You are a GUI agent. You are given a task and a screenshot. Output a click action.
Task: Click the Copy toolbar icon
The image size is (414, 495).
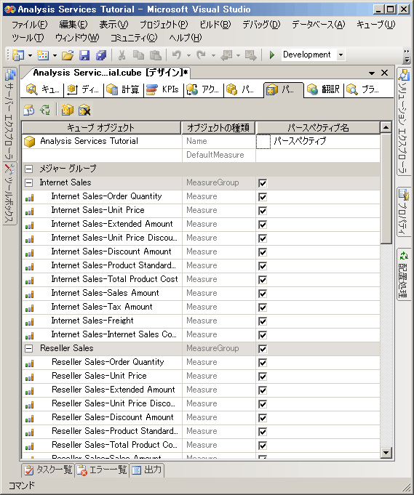click(138, 55)
